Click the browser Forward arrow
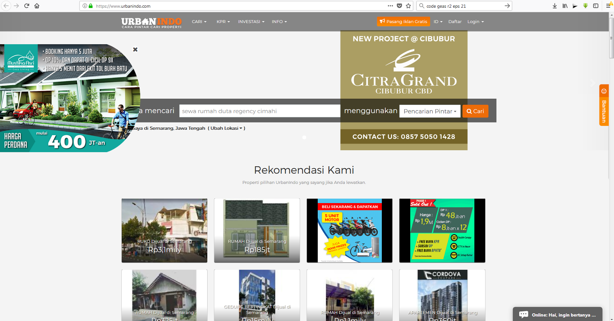Viewport: 614px width, 321px height. [x=16, y=6]
